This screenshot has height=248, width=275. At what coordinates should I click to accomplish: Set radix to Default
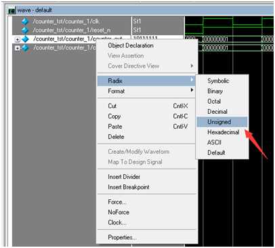216,152
